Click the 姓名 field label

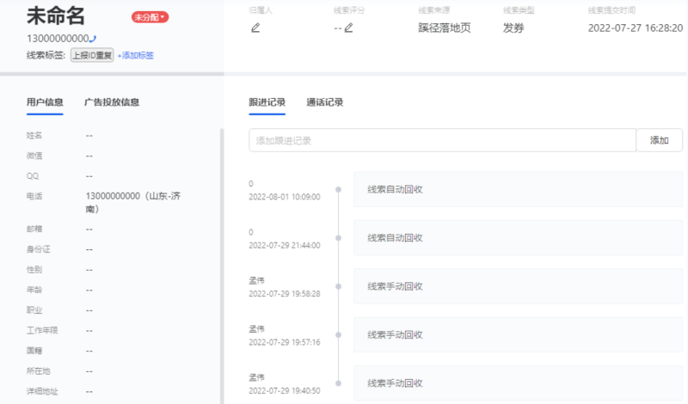(34, 136)
